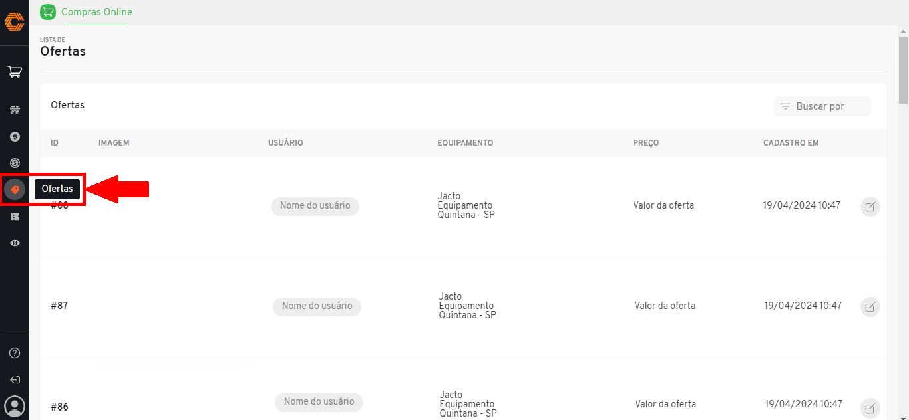Open the help question mark icon

15,353
